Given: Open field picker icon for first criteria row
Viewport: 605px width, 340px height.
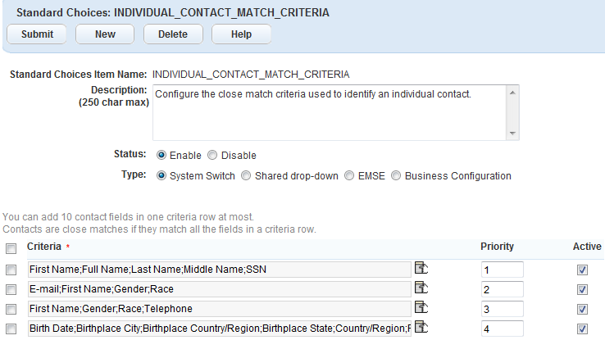Looking at the screenshot, I should point(421,267).
